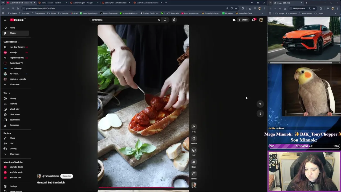This screenshot has width=341, height=192.
Task: Open the short's comments panel
Action: 194,150
